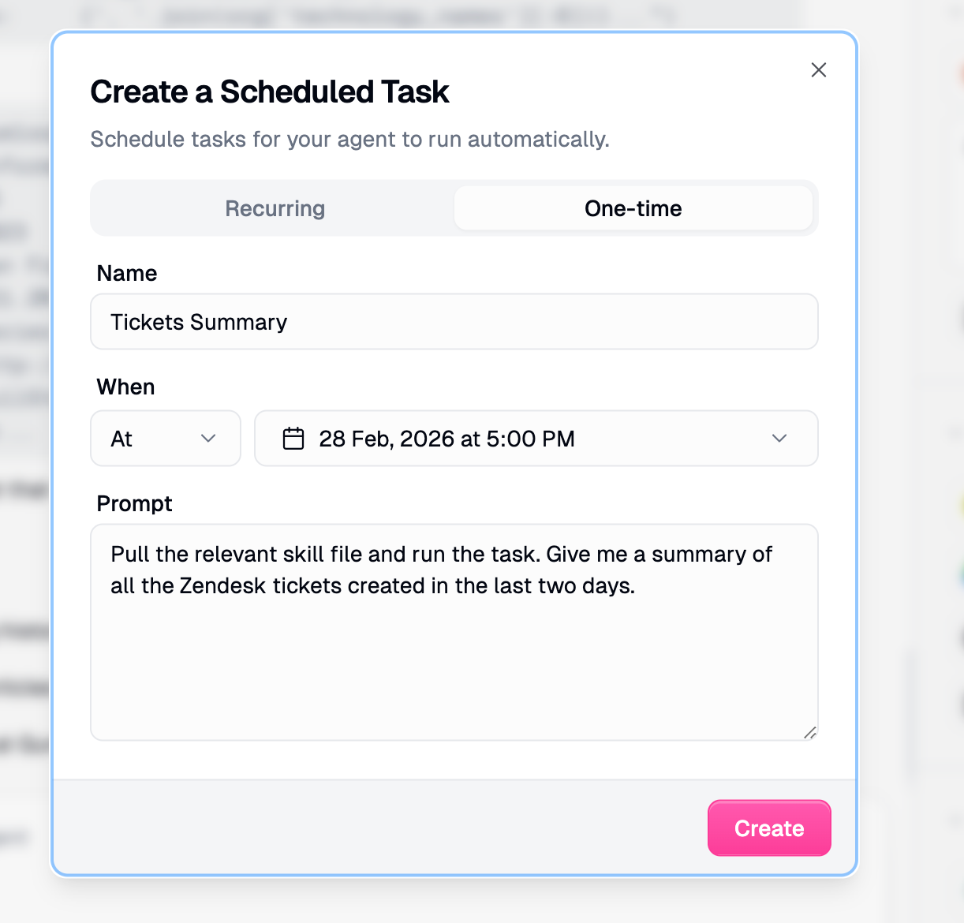Place cursor in the Zendesk prompt text

[x=442, y=570]
